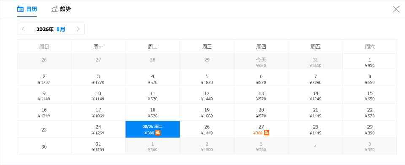The width and height of the screenshot is (405, 165).
Task: Click the 2026年 8月 month label
Action: [51, 29]
